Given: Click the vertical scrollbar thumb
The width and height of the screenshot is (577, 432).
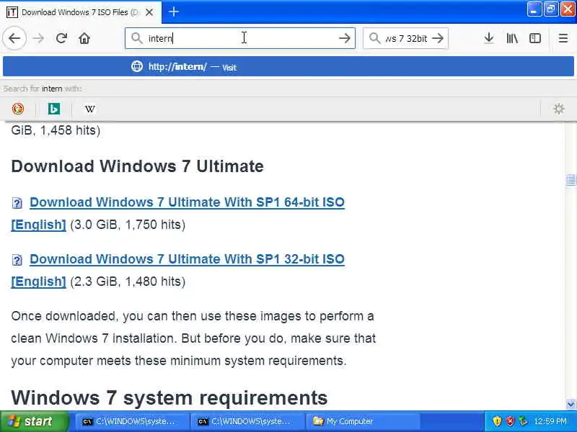Looking at the screenshot, I should pos(571,180).
